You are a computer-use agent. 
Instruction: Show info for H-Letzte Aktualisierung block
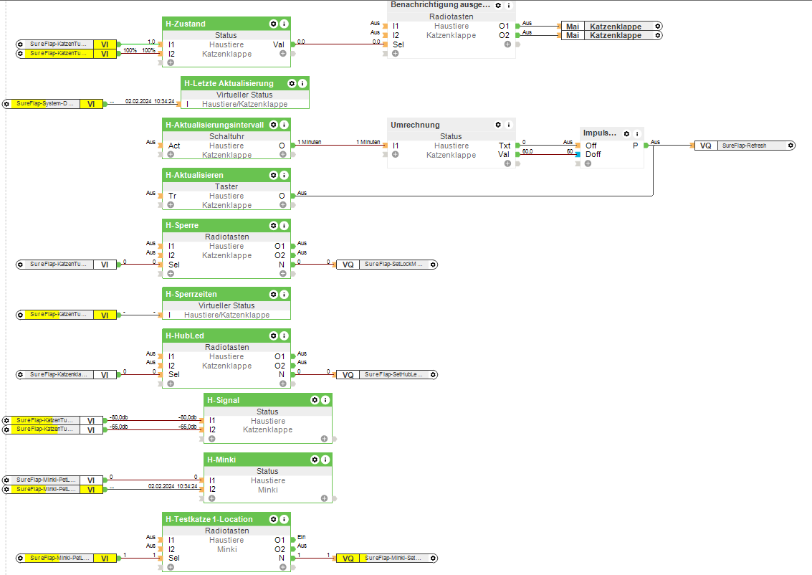point(302,83)
